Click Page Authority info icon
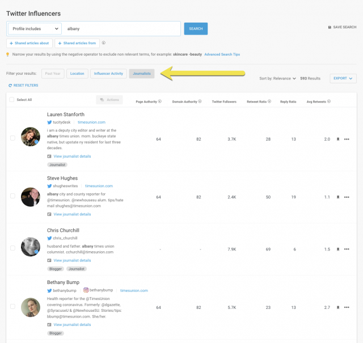This screenshot has width=363, height=343. click(x=160, y=101)
